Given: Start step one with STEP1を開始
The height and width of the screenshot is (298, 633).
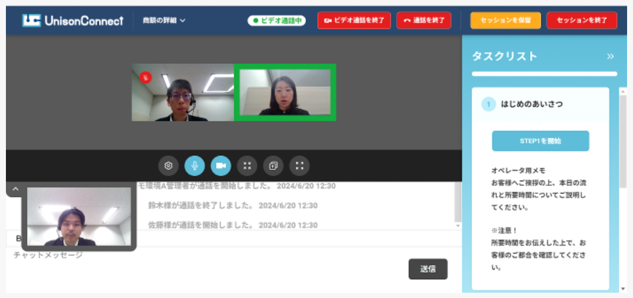Looking at the screenshot, I should tap(540, 141).
